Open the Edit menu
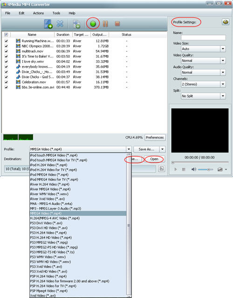 point(21,13)
